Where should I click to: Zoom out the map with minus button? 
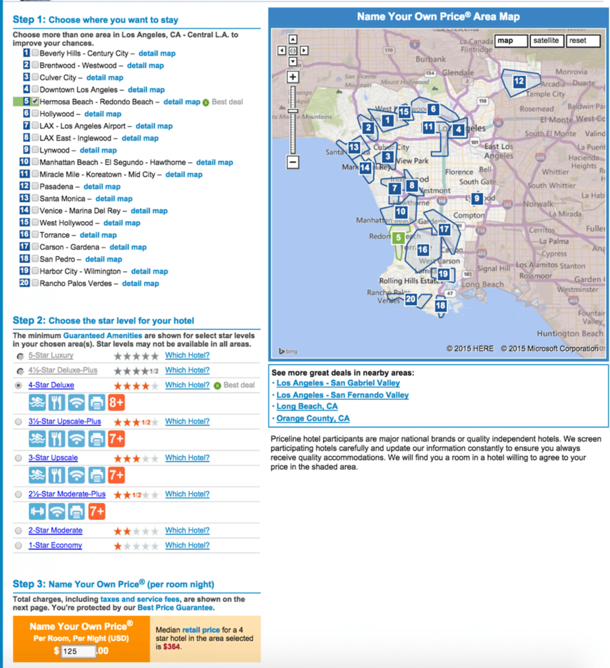click(293, 162)
